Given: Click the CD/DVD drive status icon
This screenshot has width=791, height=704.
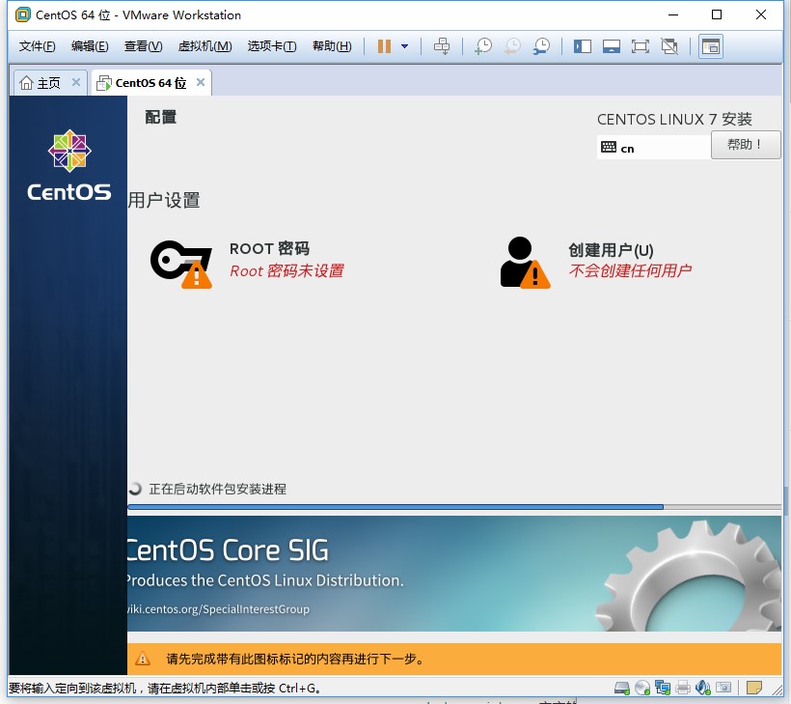Looking at the screenshot, I should 643,688.
